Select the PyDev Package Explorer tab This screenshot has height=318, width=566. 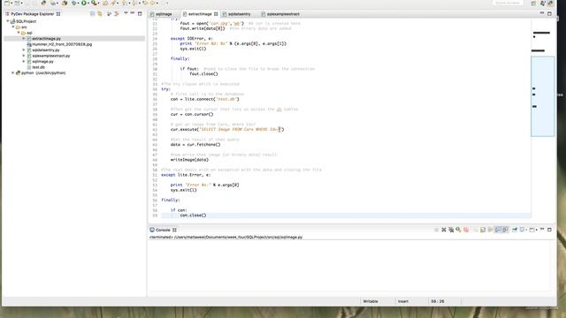click(33, 14)
